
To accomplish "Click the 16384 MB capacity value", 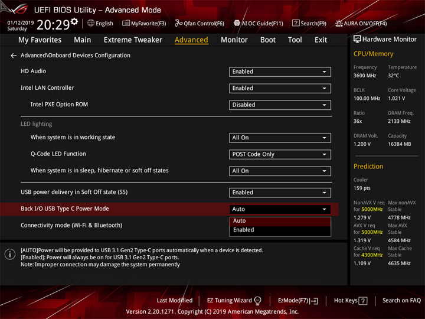I will pyautogui.click(x=399, y=144).
